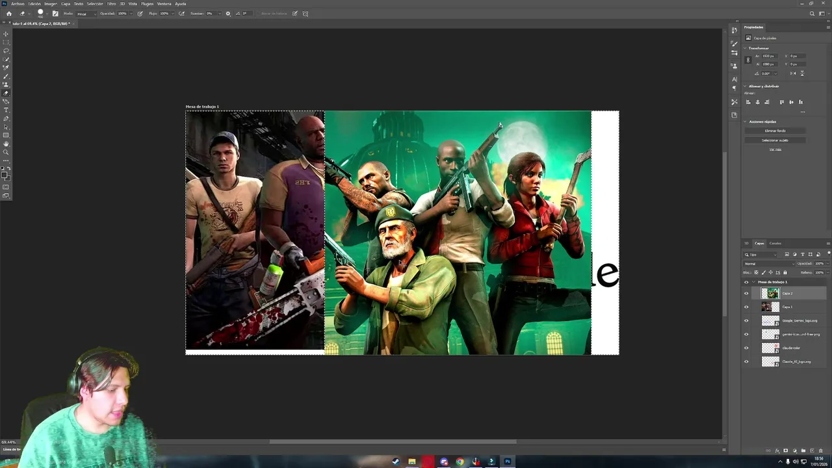Click the create new layer icon
The image size is (832, 468).
[x=812, y=450]
